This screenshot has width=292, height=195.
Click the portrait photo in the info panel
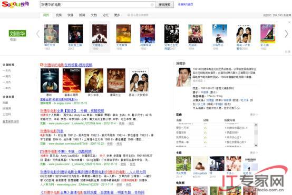183,77
